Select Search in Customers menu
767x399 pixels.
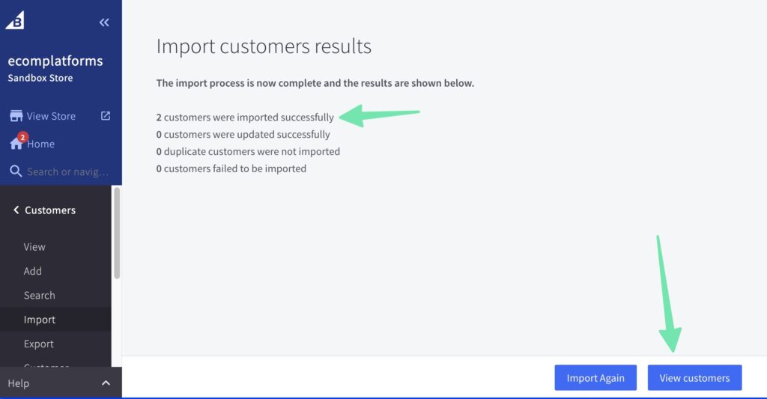pos(40,296)
